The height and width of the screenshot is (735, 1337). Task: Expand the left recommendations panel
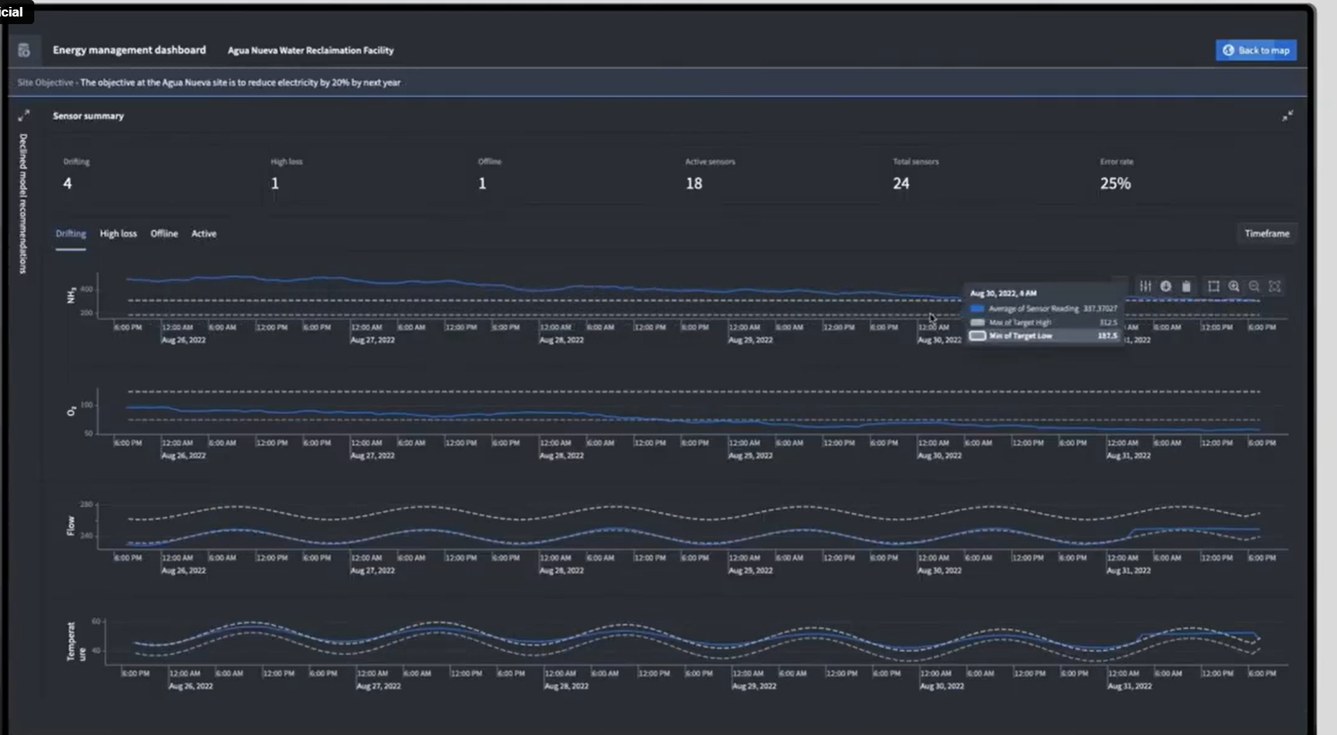pyautogui.click(x=23, y=115)
